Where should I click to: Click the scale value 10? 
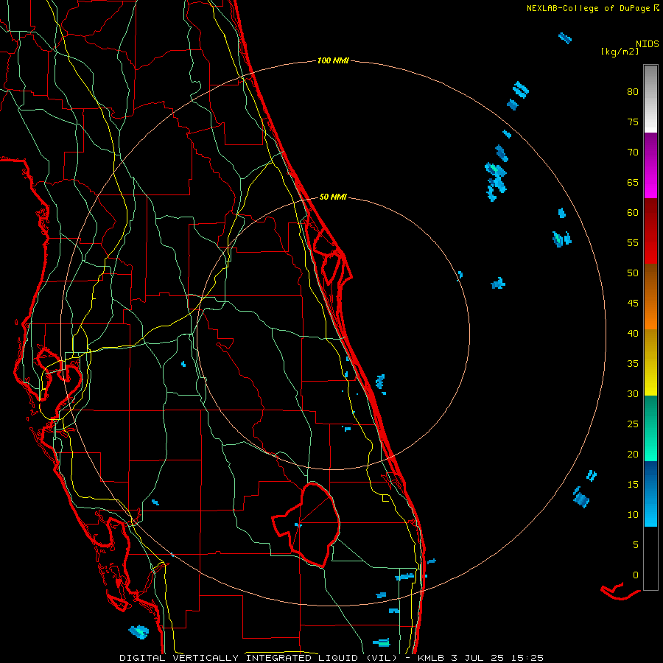(633, 515)
